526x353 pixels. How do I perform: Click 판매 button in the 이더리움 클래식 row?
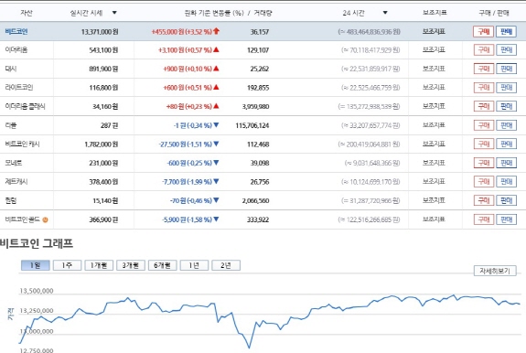pos(506,106)
